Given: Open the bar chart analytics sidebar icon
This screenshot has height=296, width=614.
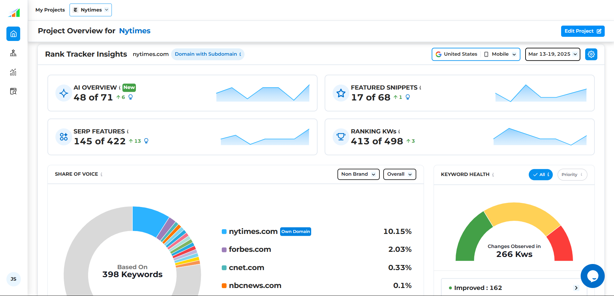Looking at the screenshot, I should point(13,72).
